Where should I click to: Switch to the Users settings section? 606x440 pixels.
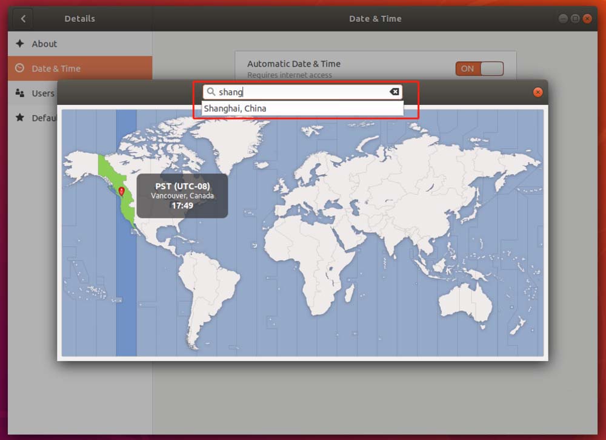[43, 93]
